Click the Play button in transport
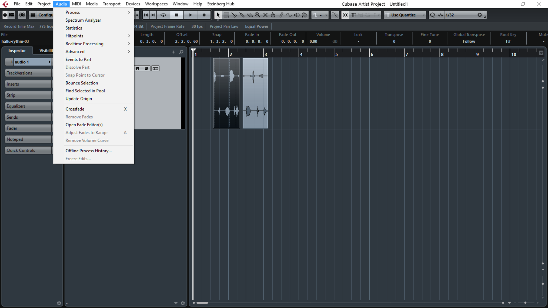This screenshot has height=308, width=548. (x=190, y=15)
